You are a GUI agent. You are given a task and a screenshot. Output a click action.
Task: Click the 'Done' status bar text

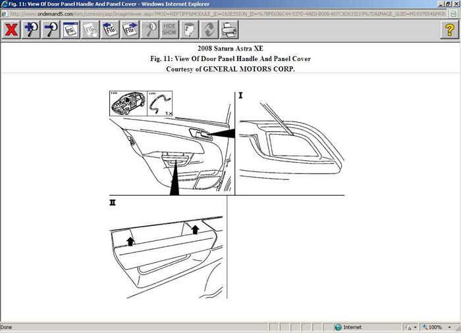pos(6,327)
